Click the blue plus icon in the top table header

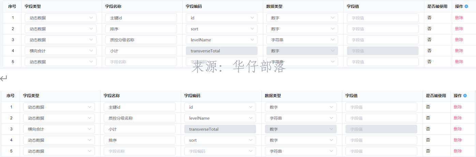(x=466, y=6)
